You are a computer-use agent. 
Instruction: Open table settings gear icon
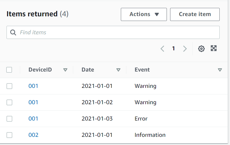pos(201,49)
